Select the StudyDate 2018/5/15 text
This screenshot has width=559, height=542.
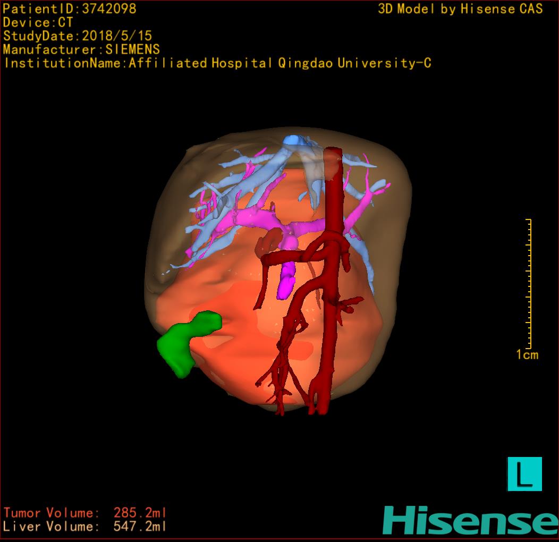[78, 36]
